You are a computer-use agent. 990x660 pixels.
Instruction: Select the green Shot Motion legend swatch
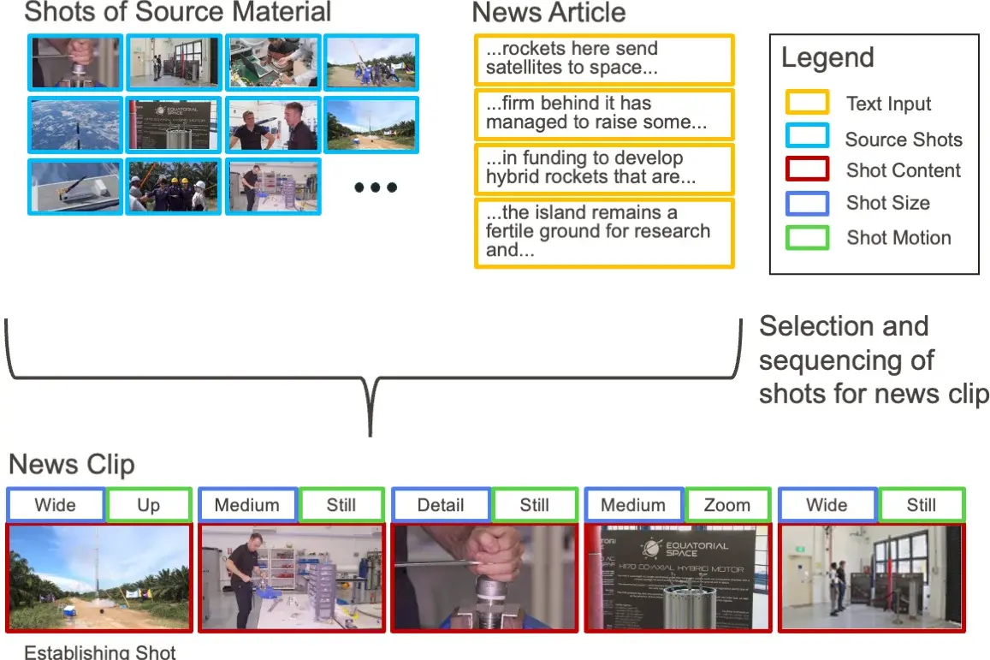click(x=807, y=237)
